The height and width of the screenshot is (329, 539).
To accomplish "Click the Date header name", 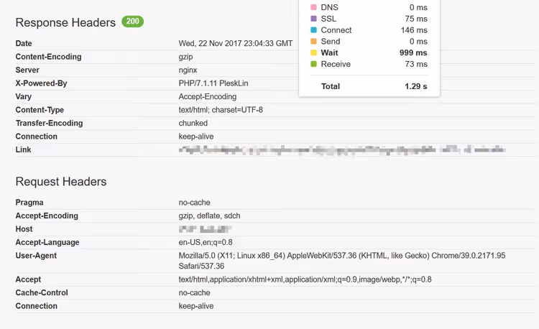I will coord(24,43).
